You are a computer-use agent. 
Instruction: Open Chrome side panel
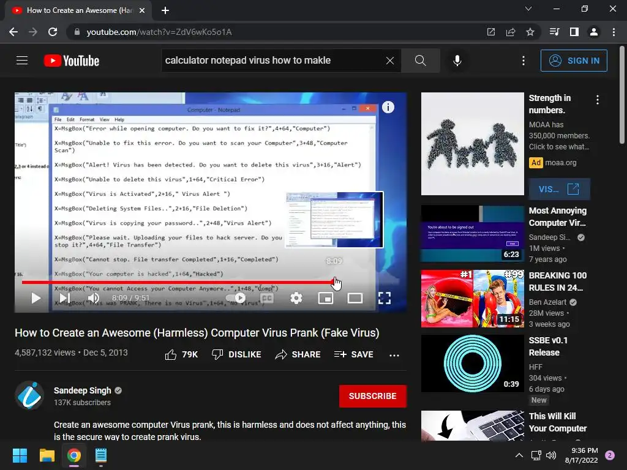coord(574,32)
